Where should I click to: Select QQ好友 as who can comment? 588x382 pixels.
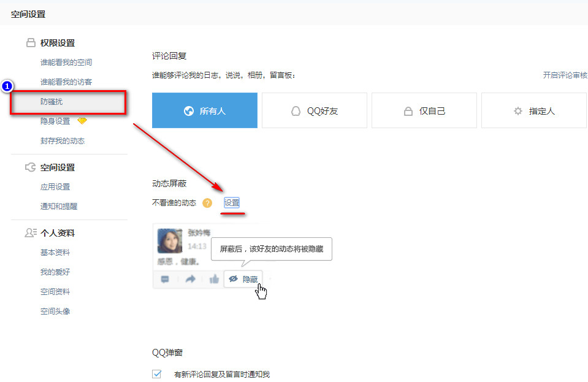[x=315, y=110]
